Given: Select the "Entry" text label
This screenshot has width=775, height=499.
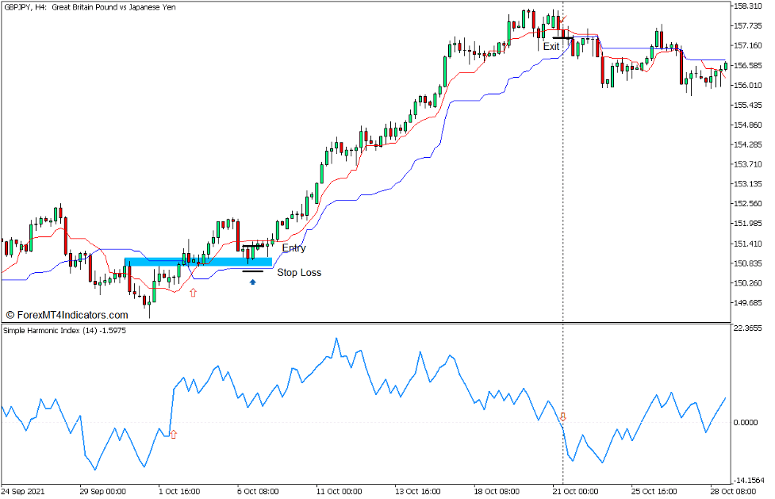Looking at the screenshot, I should [294, 248].
